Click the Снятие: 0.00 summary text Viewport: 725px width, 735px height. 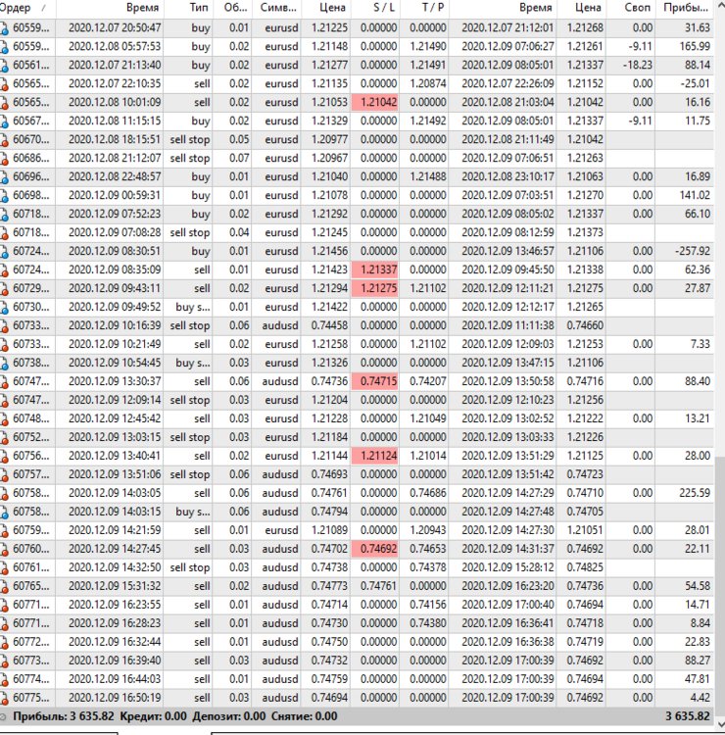pyautogui.click(x=304, y=716)
